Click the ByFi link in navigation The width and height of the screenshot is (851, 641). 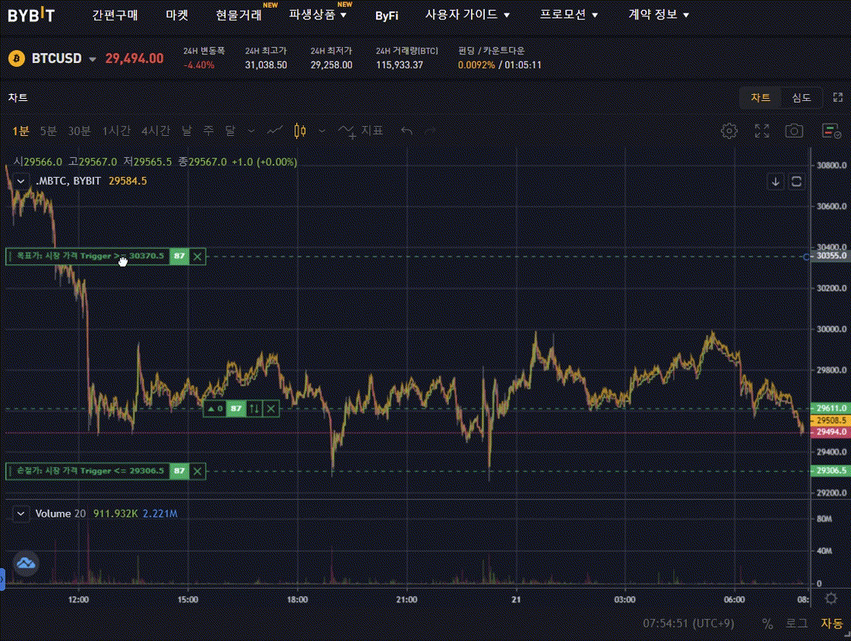pyautogui.click(x=386, y=15)
